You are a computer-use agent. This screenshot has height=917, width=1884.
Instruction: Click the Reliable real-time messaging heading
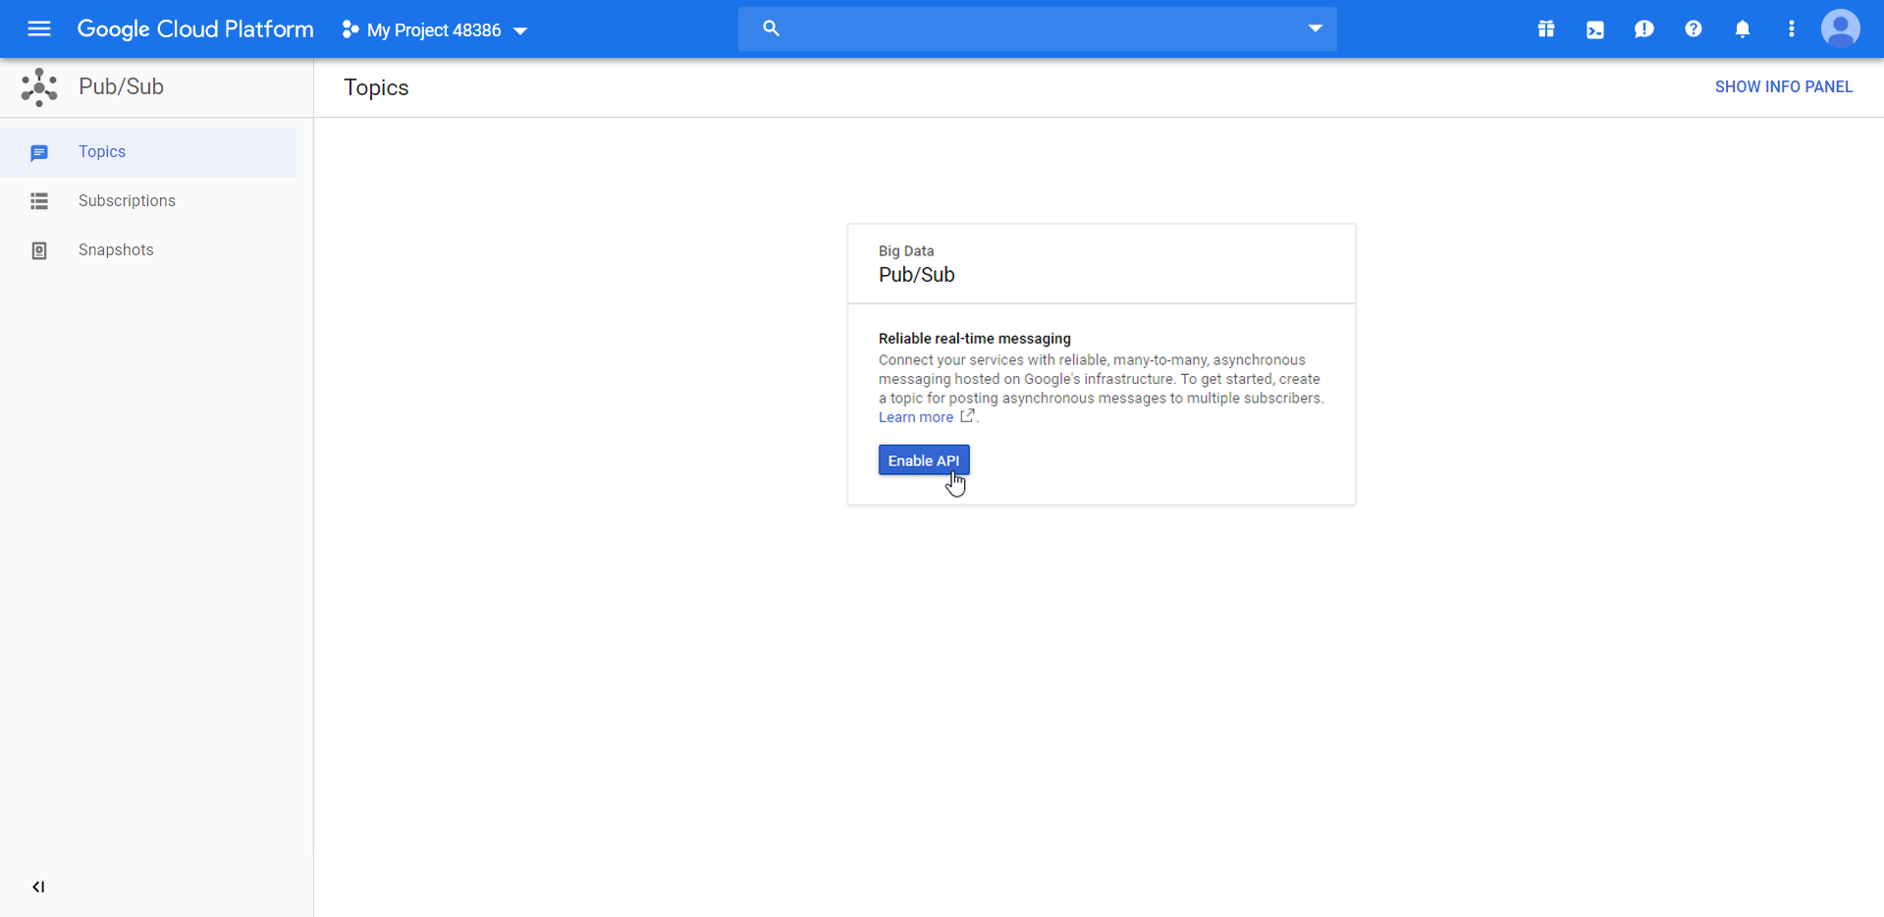[975, 339]
